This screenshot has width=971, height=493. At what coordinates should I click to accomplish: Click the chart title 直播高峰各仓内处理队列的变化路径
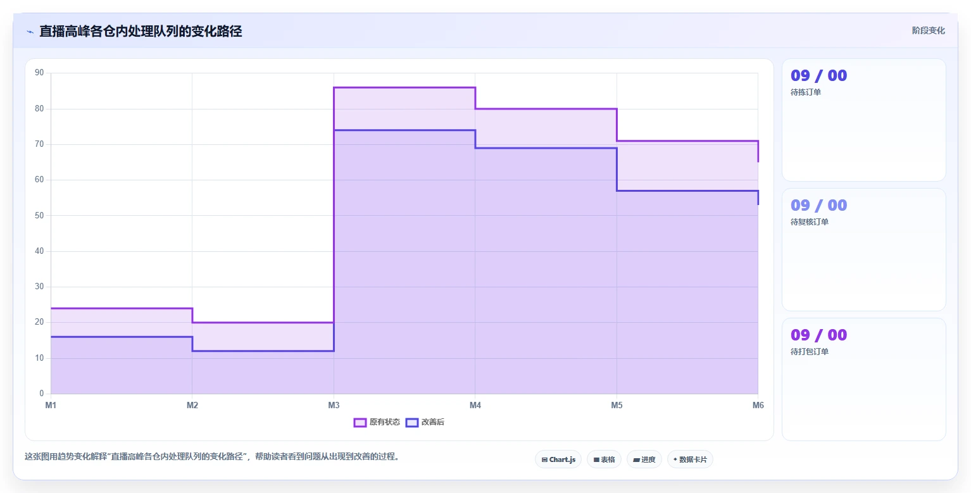141,31
